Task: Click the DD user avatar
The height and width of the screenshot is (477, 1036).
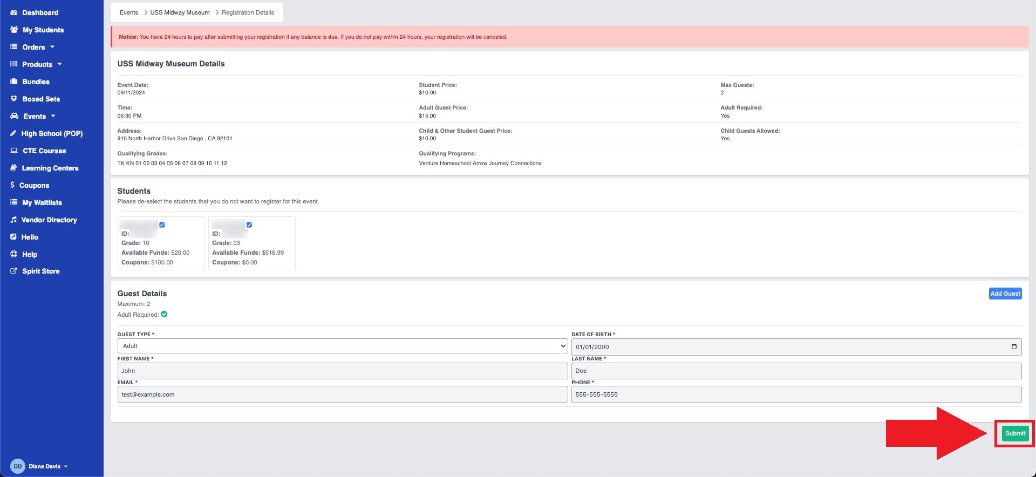Action: point(18,466)
